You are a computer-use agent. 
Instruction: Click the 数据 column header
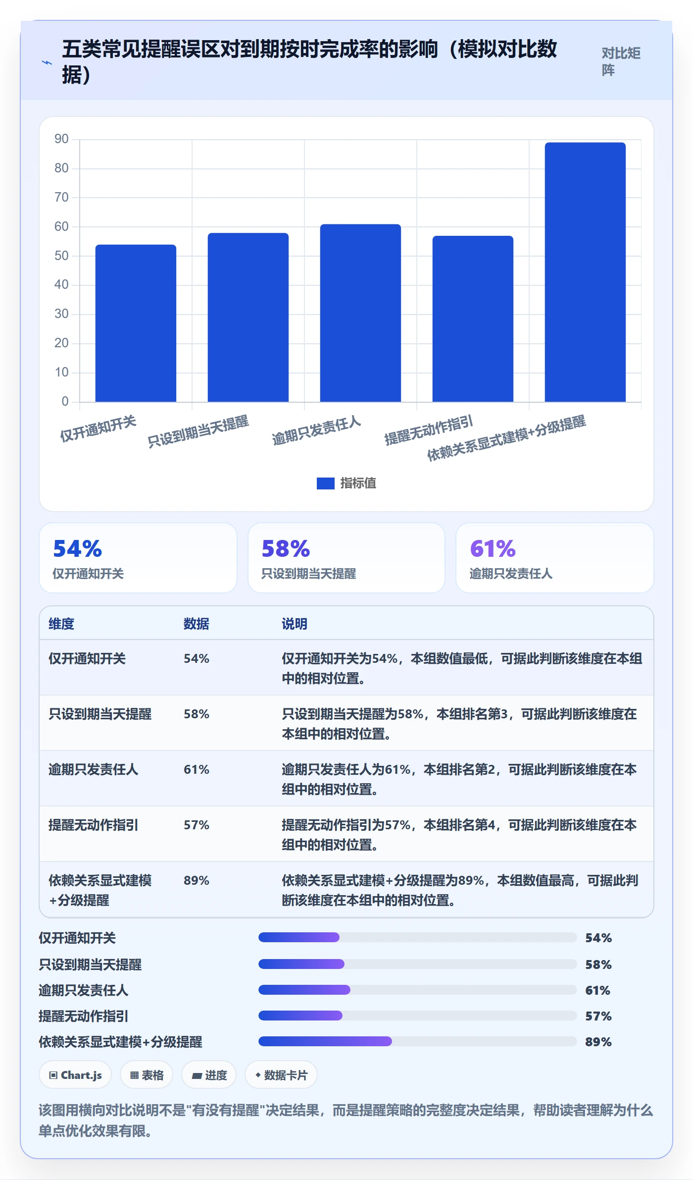point(197,624)
